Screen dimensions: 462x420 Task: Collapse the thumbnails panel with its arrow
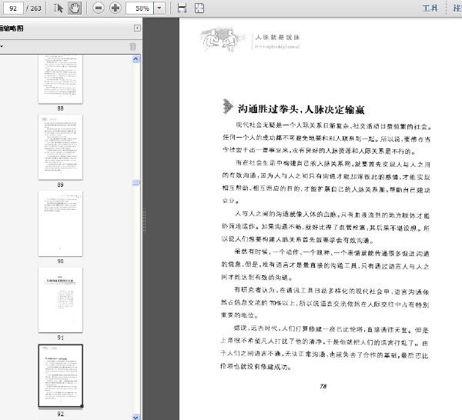137,28
